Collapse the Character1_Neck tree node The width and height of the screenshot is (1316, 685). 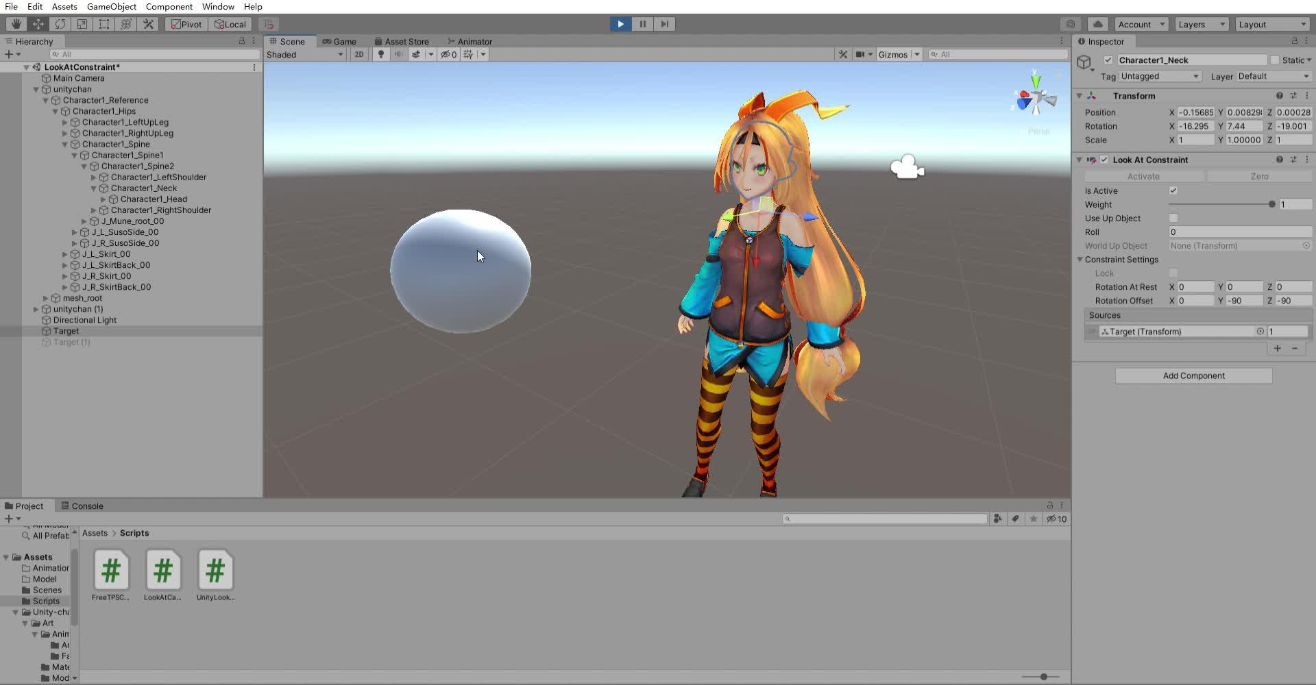(94, 188)
